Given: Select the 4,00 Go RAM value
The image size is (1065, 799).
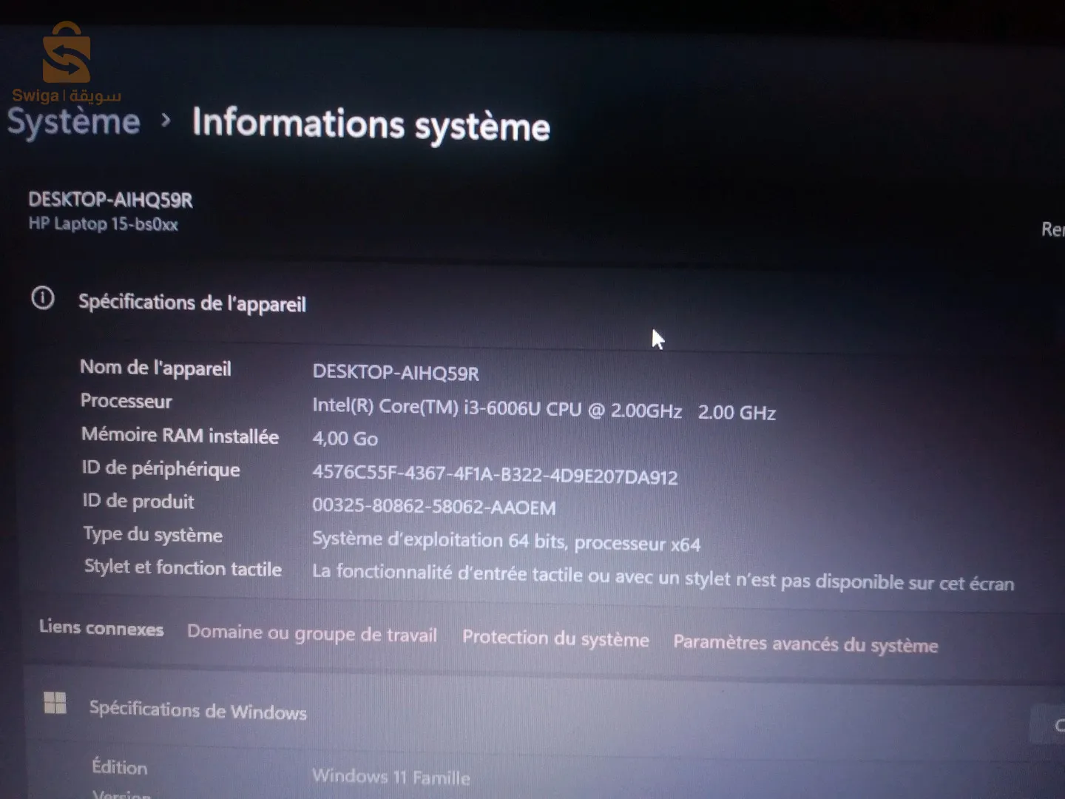Looking at the screenshot, I should click(x=345, y=439).
